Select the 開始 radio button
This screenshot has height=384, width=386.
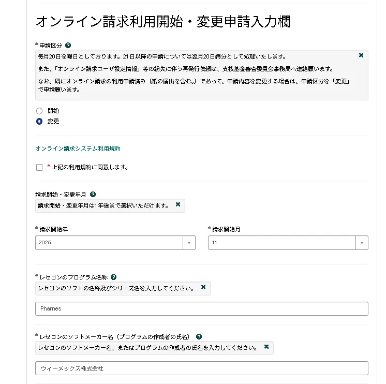(x=39, y=111)
